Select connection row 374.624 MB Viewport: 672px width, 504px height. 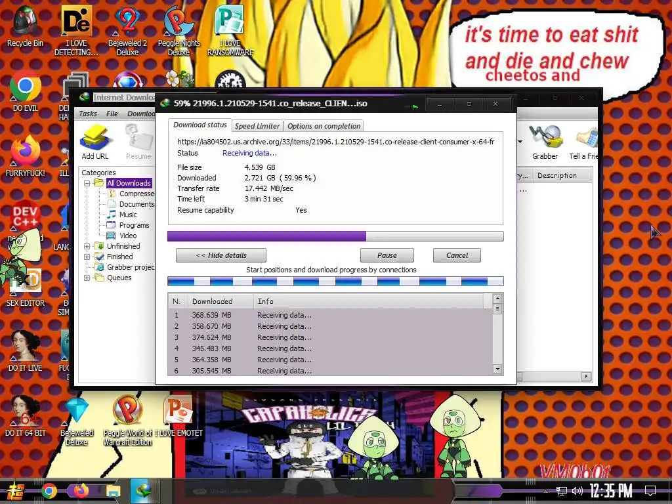[x=330, y=337]
